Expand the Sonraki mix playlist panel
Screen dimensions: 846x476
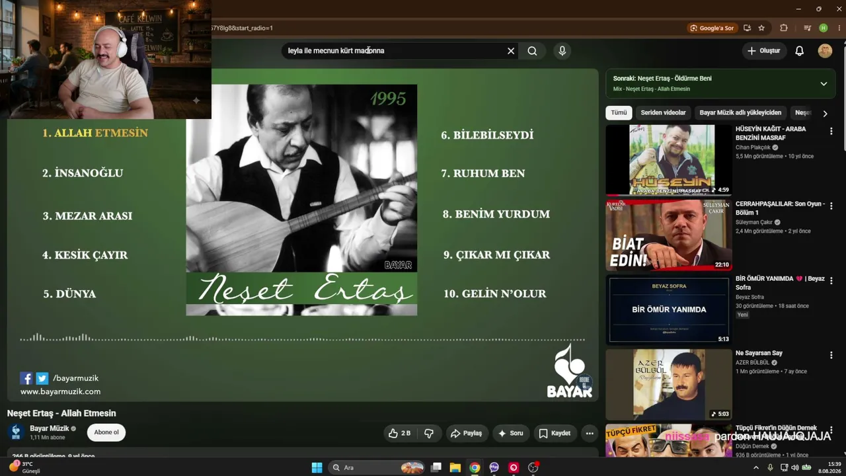[x=824, y=84]
